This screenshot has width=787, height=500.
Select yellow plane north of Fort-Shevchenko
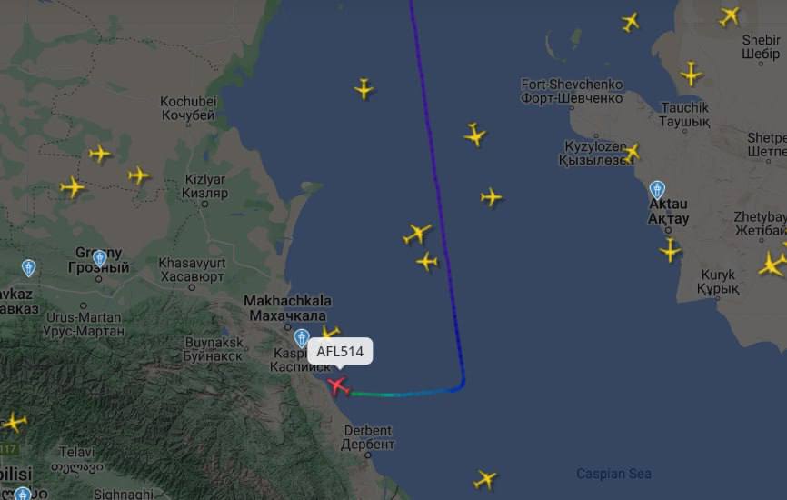630,22
